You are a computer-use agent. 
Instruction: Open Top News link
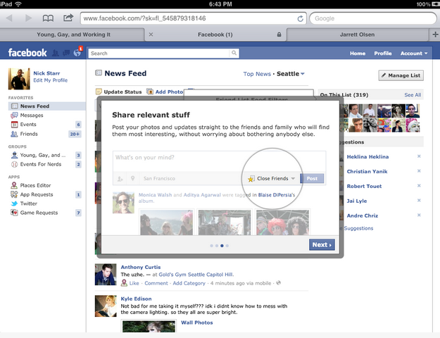pos(257,74)
